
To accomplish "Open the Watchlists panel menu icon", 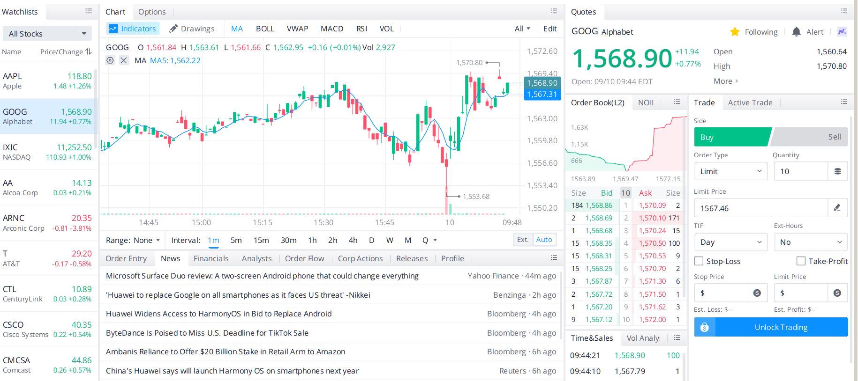I will (x=89, y=11).
